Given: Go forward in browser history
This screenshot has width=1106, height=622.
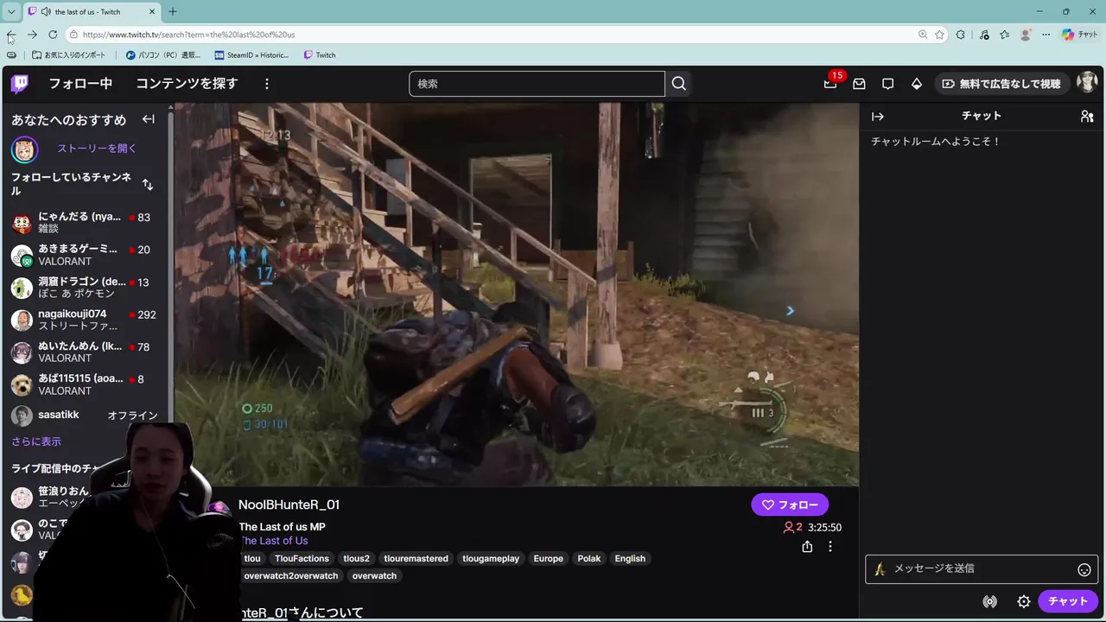Looking at the screenshot, I should [x=32, y=35].
